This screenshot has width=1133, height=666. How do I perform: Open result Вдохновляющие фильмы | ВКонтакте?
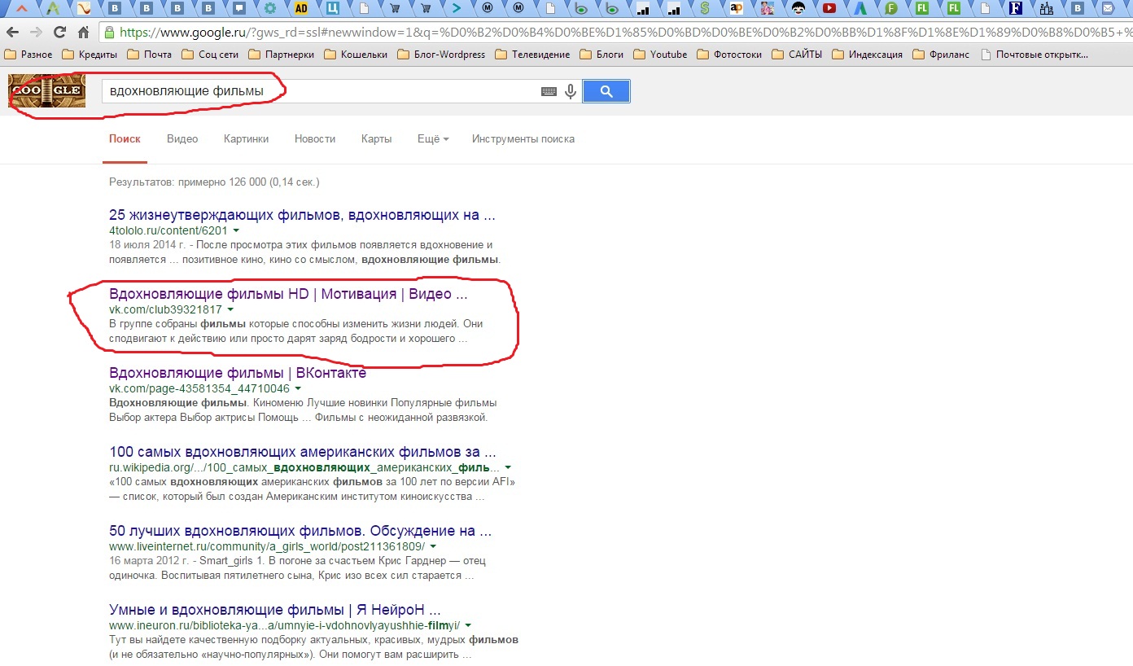point(238,373)
